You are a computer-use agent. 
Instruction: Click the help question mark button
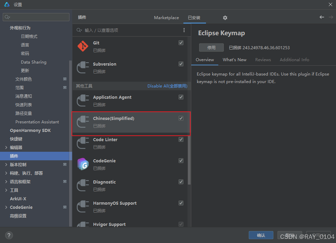(9, 235)
